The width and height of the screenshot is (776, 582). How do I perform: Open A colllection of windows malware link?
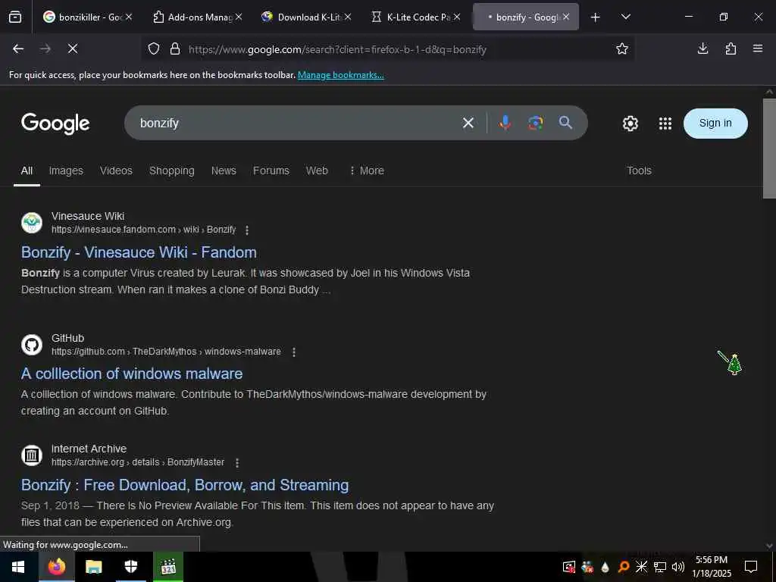(132, 373)
